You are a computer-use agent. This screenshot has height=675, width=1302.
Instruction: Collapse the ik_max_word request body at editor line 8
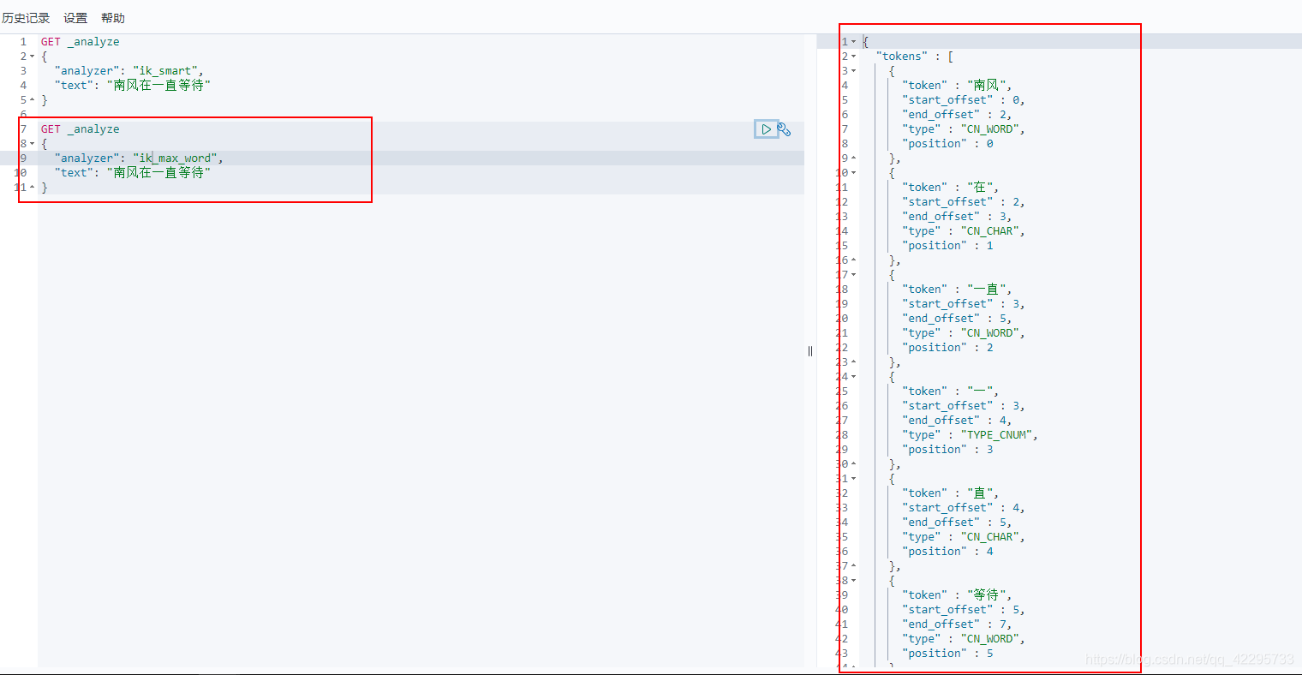point(33,144)
